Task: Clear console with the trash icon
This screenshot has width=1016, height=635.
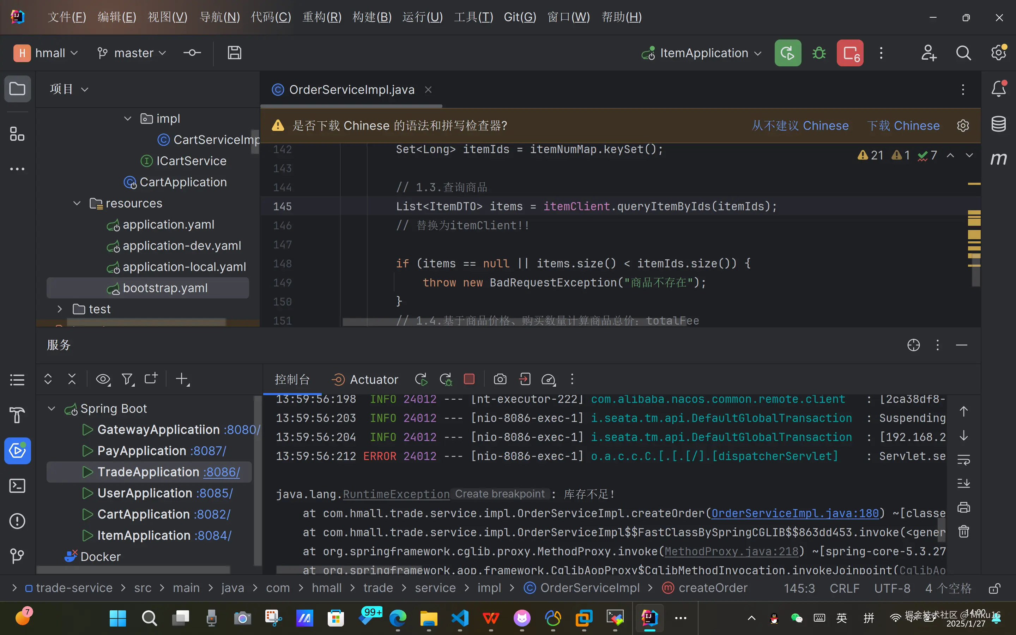Action: coord(963,531)
